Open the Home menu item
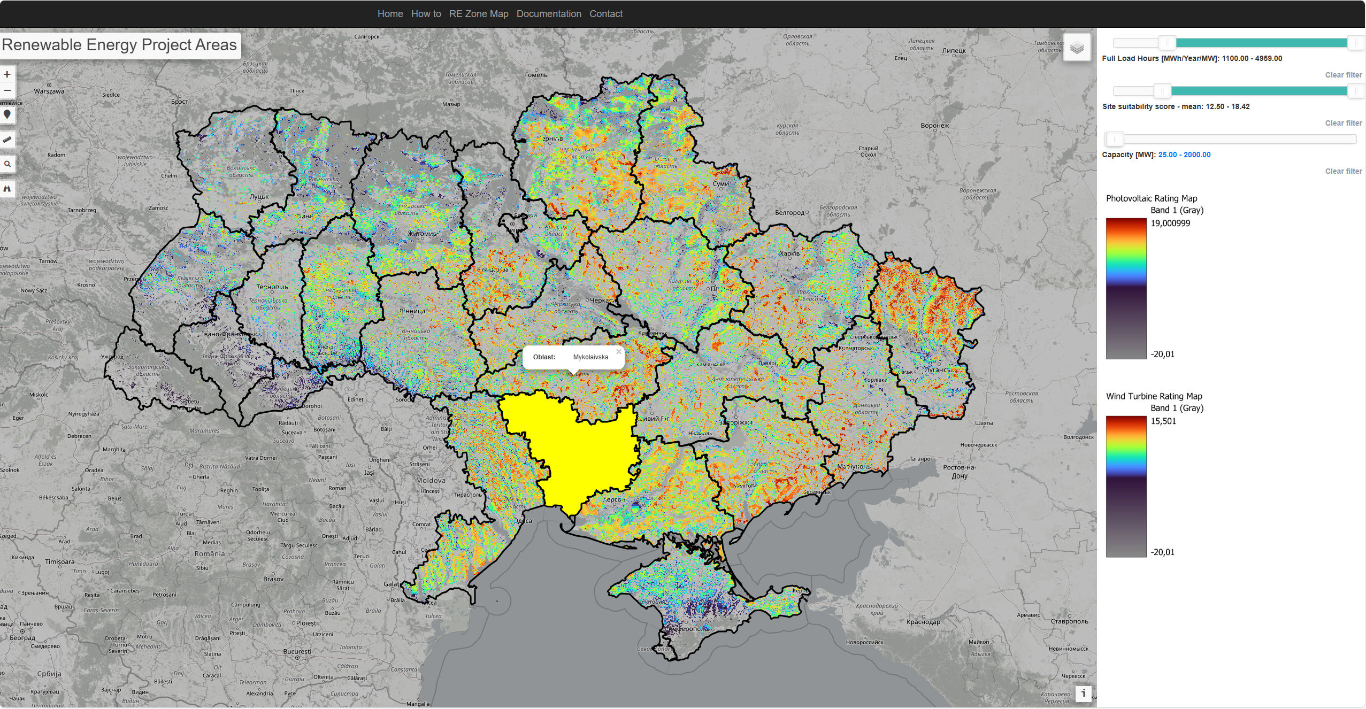Viewport: 1366px width, 709px height. pyautogui.click(x=390, y=14)
